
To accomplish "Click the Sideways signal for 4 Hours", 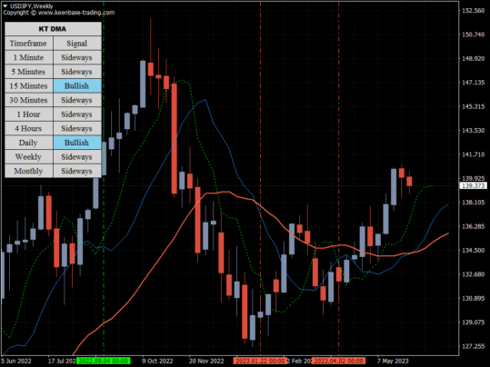I will coord(77,128).
